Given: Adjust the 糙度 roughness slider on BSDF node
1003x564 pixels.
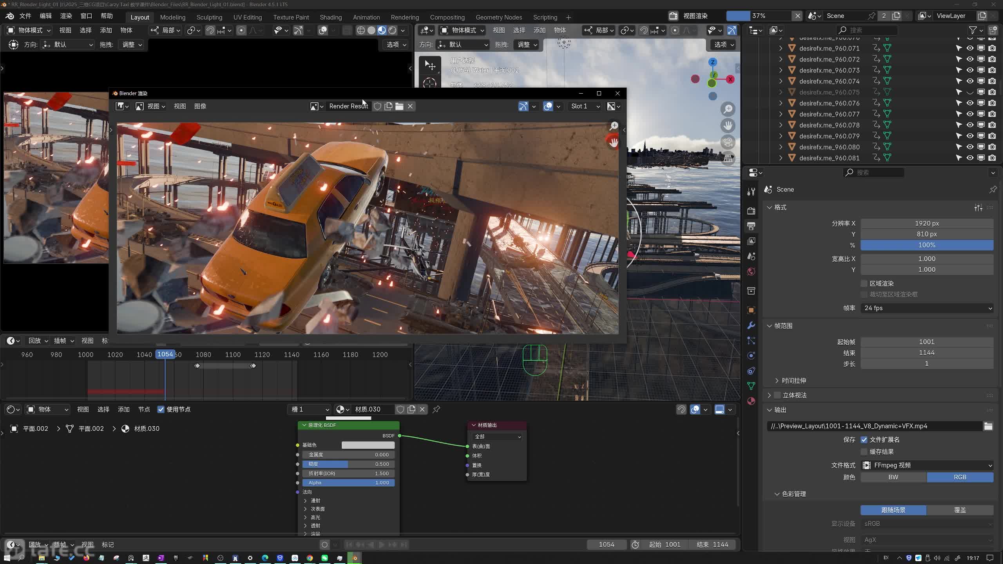Looking at the screenshot, I should 348,464.
